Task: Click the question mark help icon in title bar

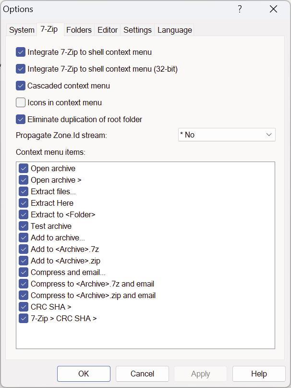Action: 240,9
